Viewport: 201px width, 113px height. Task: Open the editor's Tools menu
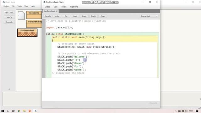(x=64, y=7)
